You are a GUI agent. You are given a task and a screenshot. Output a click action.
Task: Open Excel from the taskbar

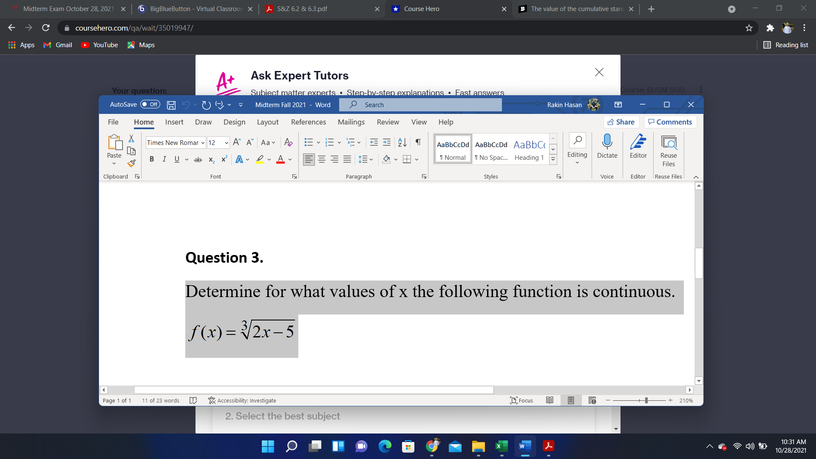pyautogui.click(x=501, y=446)
